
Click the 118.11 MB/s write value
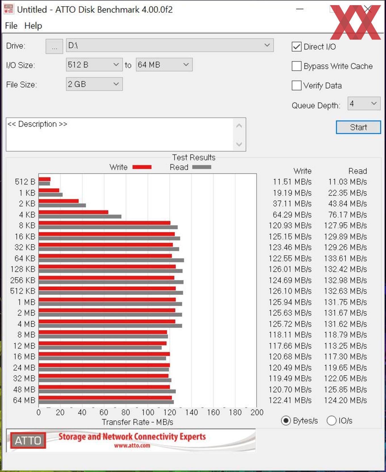tap(290, 335)
